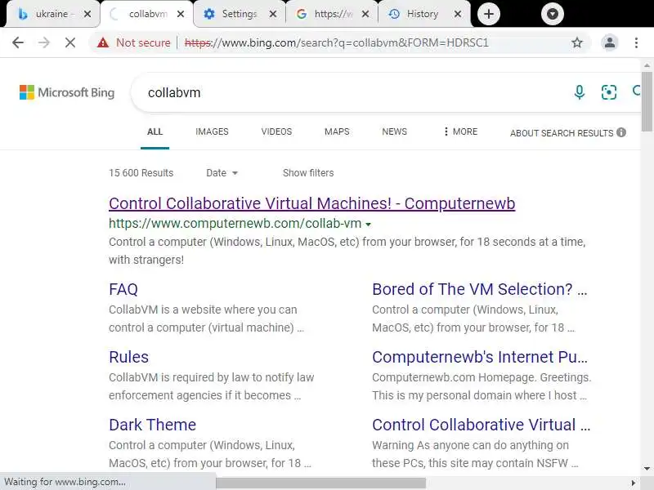
Task: Click the vertical scrollbar thumb
Action: pyautogui.click(x=647, y=101)
